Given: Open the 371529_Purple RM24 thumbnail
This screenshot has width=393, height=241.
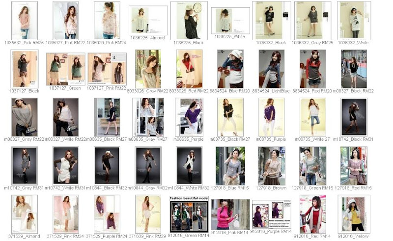Looking at the screenshot, I should click(107, 214).
